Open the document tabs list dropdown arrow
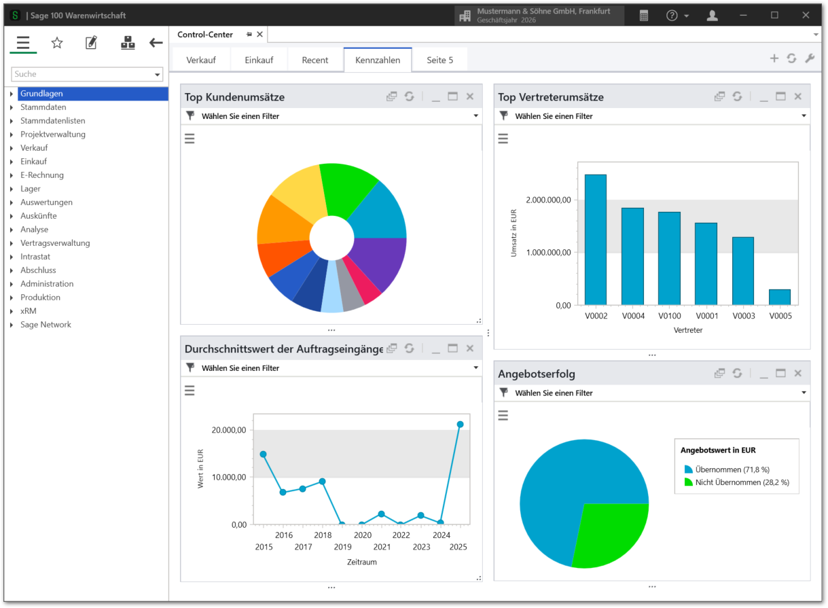Image resolution: width=828 pixels, height=608 pixels. point(816,34)
